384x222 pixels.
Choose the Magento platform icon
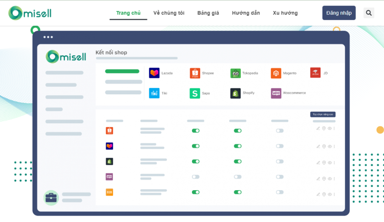point(276,73)
